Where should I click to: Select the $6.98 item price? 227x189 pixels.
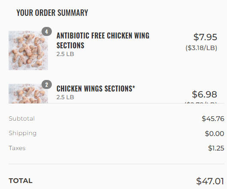tap(204, 94)
